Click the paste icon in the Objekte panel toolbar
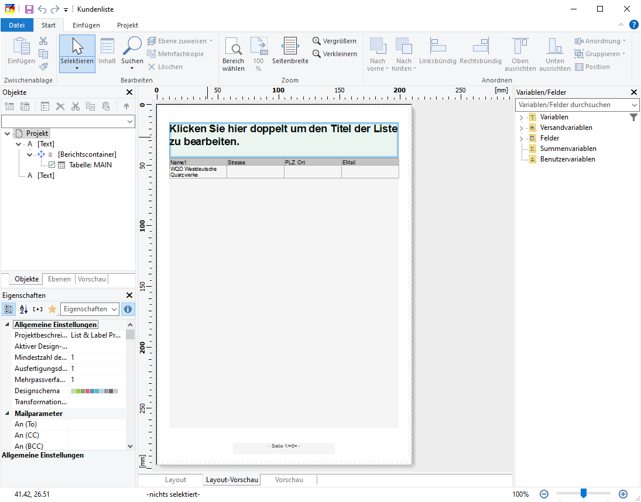This screenshot has width=641, height=502. click(x=106, y=106)
